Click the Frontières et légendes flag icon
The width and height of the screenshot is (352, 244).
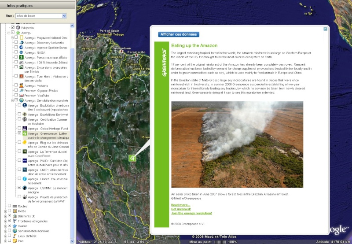pos(15,221)
